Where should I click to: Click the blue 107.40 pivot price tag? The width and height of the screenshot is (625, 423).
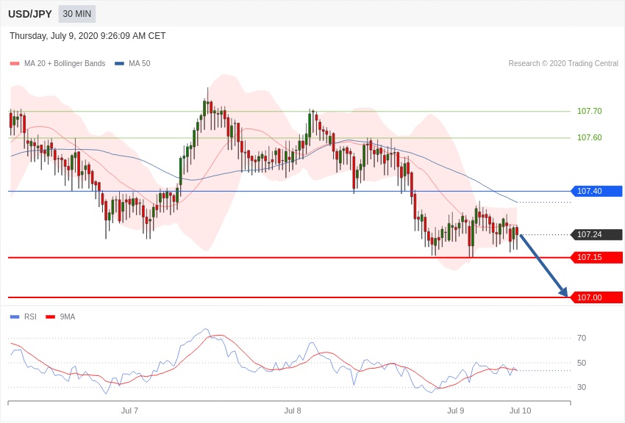(596, 192)
